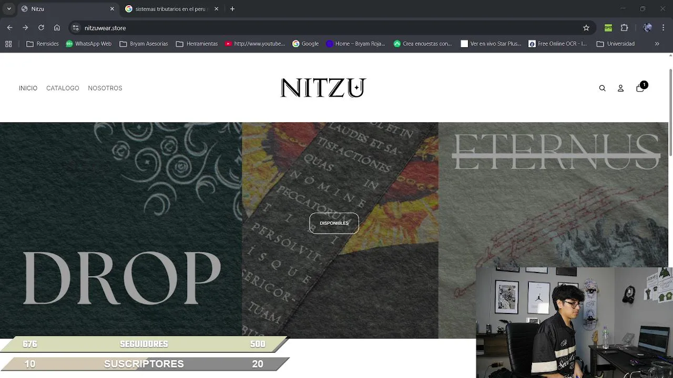The image size is (673, 378).
Task: Open Ver en vivo Star Plus bookmark
Action: [491, 44]
